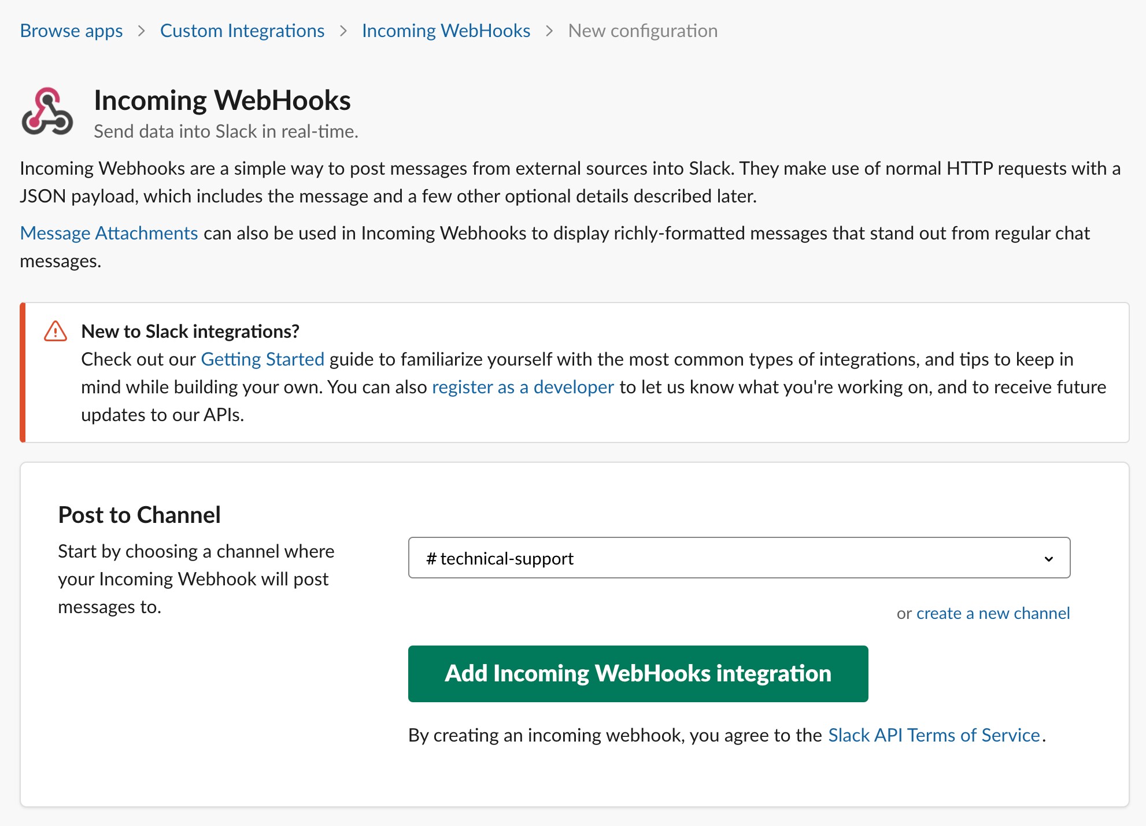The width and height of the screenshot is (1146, 826).
Task: Click the Incoming WebHooks webhook logo icon
Action: [47, 111]
